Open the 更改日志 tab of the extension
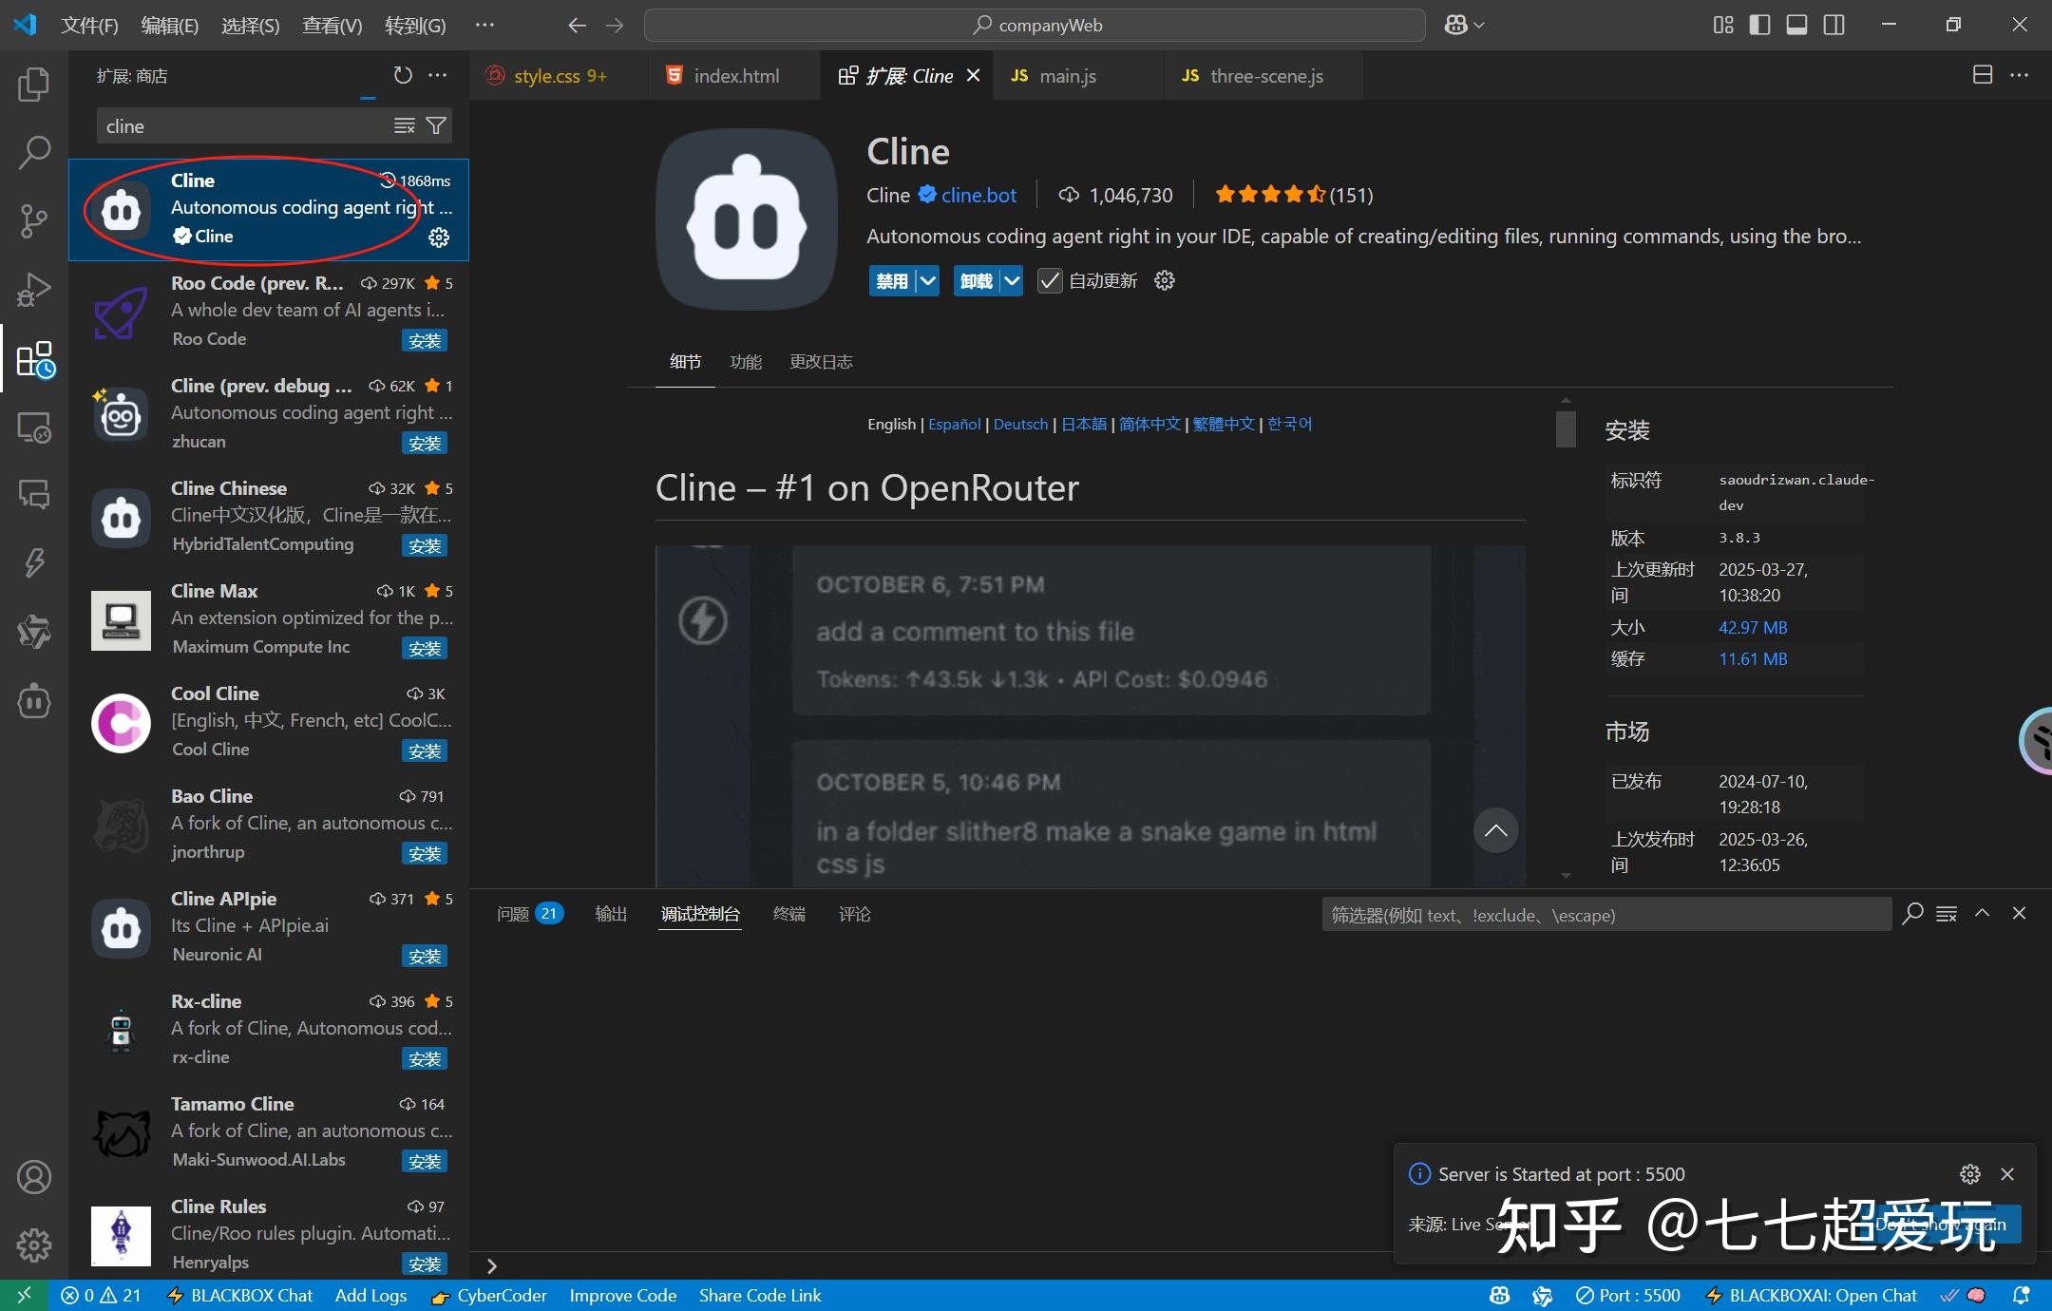The height and width of the screenshot is (1311, 2052). pyautogui.click(x=821, y=362)
